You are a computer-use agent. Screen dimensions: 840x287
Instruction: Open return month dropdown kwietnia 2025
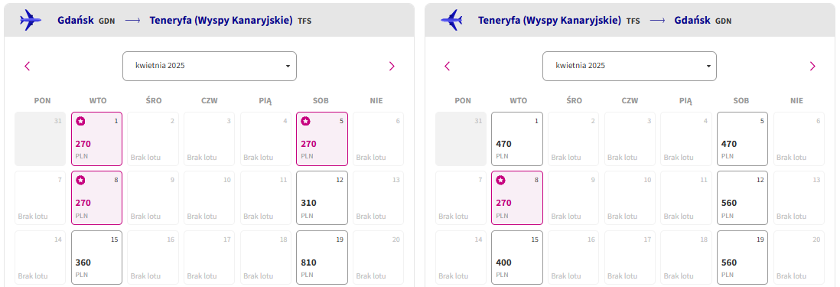coord(630,67)
